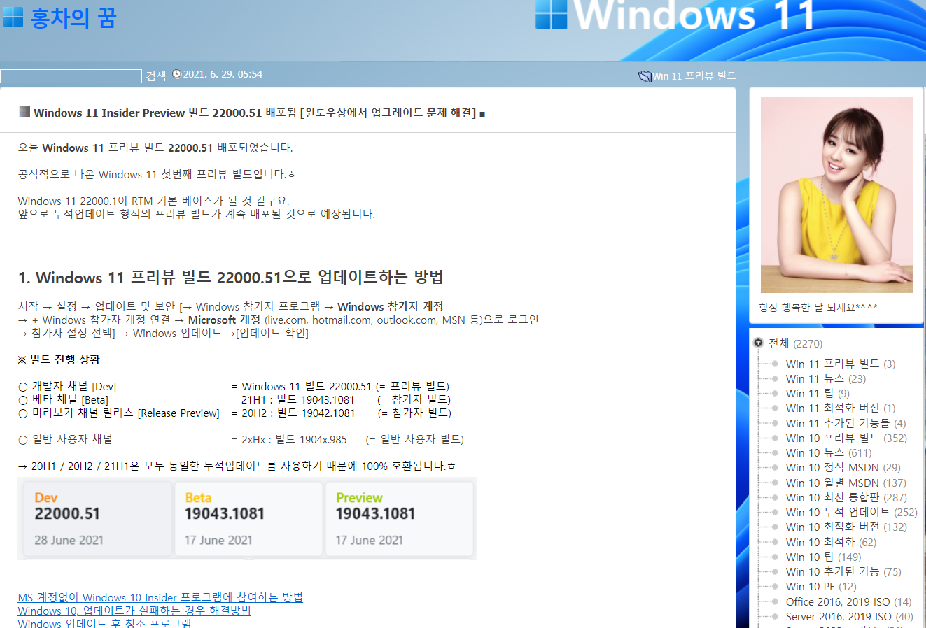Click the Preview 19043.1081 build card
Viewport: 926px width, 628px height.
point(399,519)
